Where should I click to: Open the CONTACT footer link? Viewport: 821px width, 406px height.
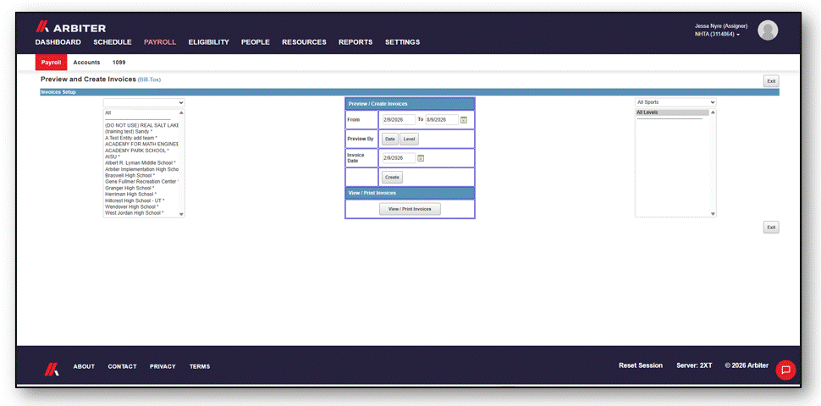pos(122,367)
